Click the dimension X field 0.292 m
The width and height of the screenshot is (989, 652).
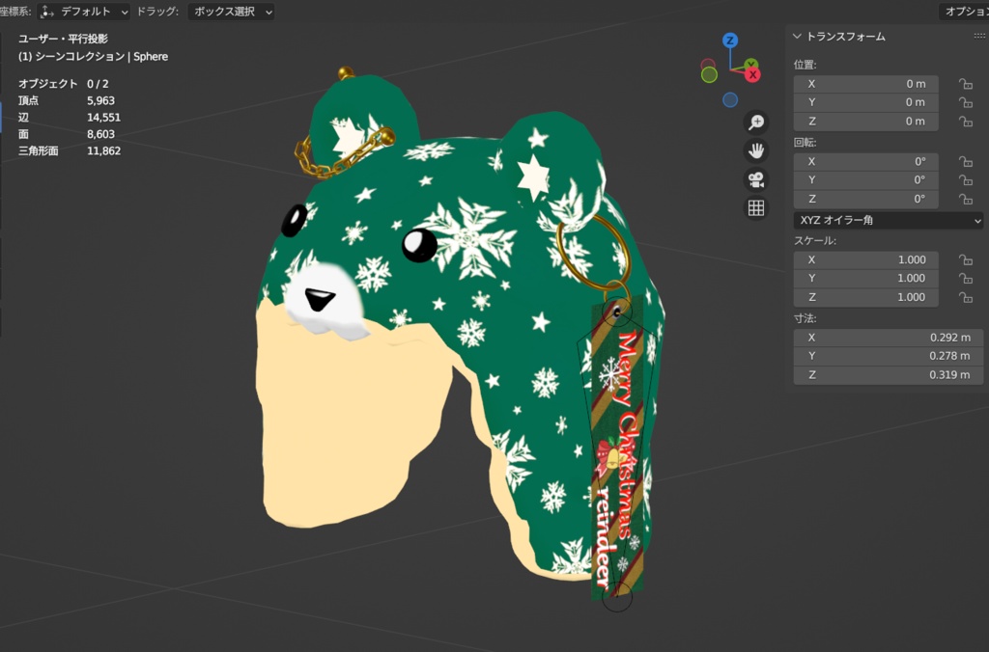889,338
